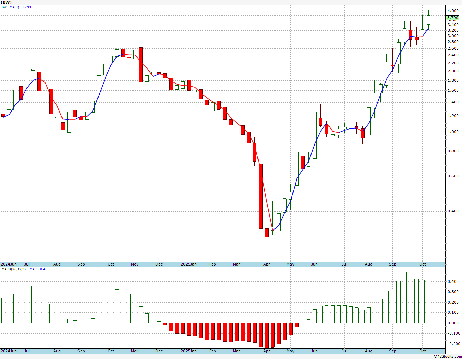This screenshot has height=359, width=462.
Task: Select 2025Jan on the price chart date axis
Action: click(189, 264)
